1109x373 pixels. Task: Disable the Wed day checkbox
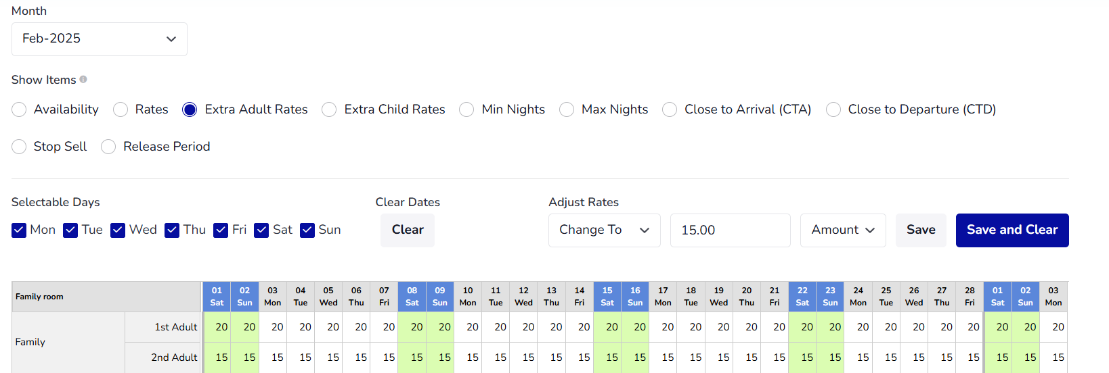118,230
